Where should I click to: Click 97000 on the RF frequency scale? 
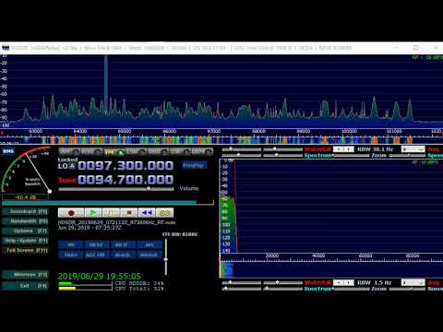(x=213, y=131)
